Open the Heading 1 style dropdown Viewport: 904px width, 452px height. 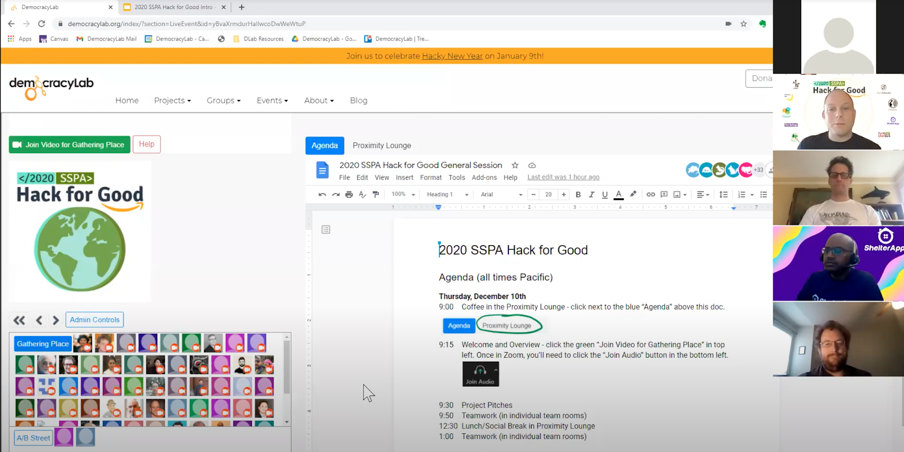pyautogui.click(x=448, y=194)
